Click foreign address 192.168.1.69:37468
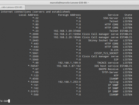This screenshot has width=139, height=105. (x=67, y=31)
